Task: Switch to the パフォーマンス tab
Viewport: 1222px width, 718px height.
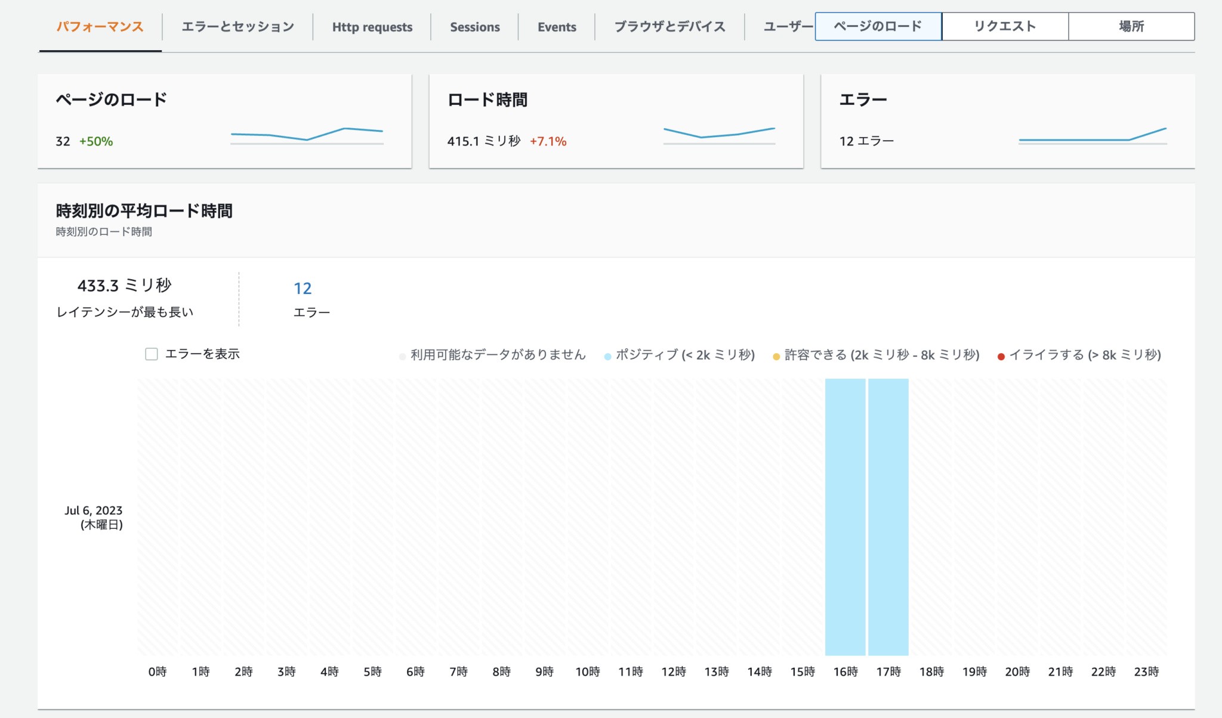Action: click(99, 26)
